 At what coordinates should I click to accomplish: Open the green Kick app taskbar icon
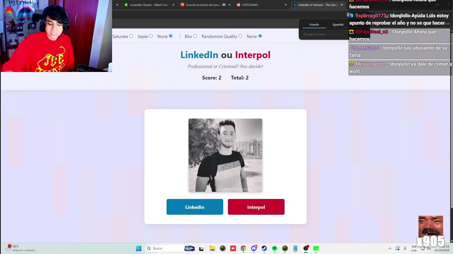point(316,248)
